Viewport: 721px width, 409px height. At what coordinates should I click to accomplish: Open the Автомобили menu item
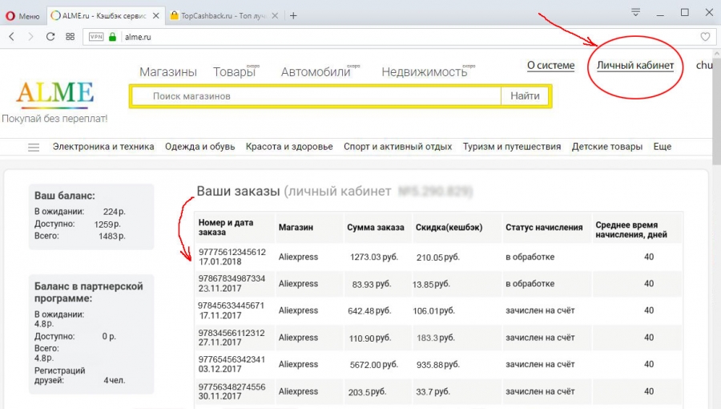316,71
